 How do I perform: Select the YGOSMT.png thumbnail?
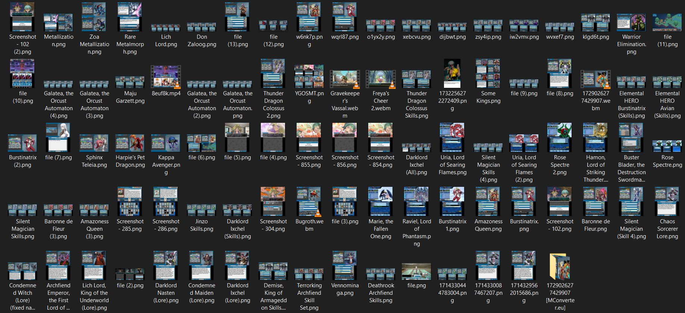pyautogui.click(x=309, y=76)
